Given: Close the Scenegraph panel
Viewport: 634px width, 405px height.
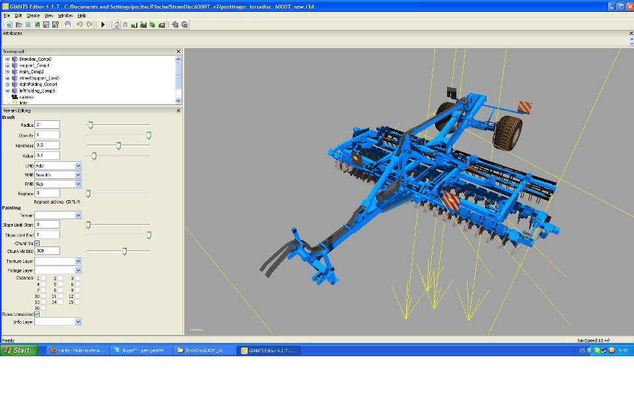Looking at the screenshot, I should [178, 52].
